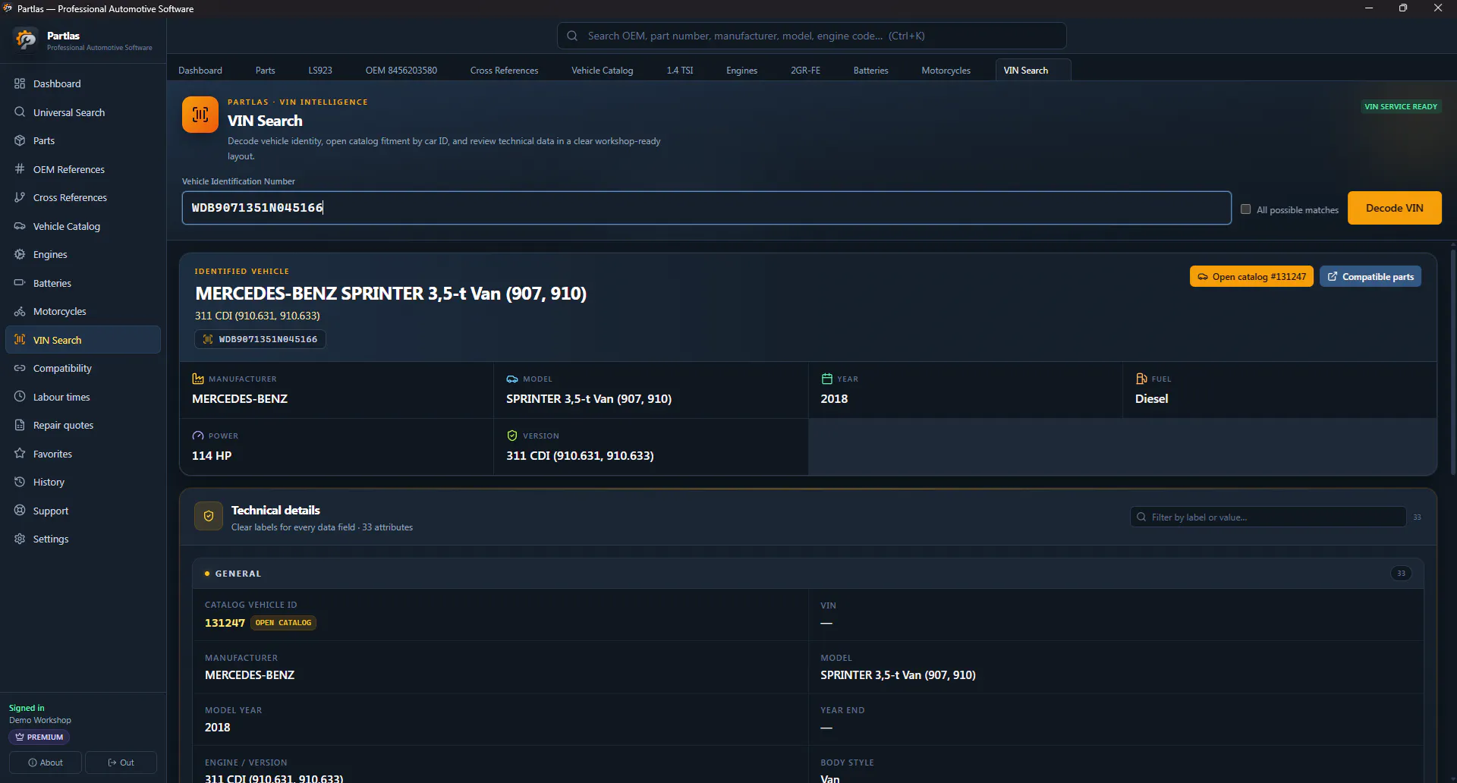Switch to the 2GR-FE tab
This screenshot has width=1457, height=783.
tap(805, 70)
